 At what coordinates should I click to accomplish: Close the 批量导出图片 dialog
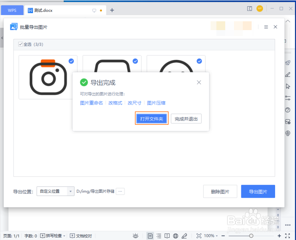[275, 27]
